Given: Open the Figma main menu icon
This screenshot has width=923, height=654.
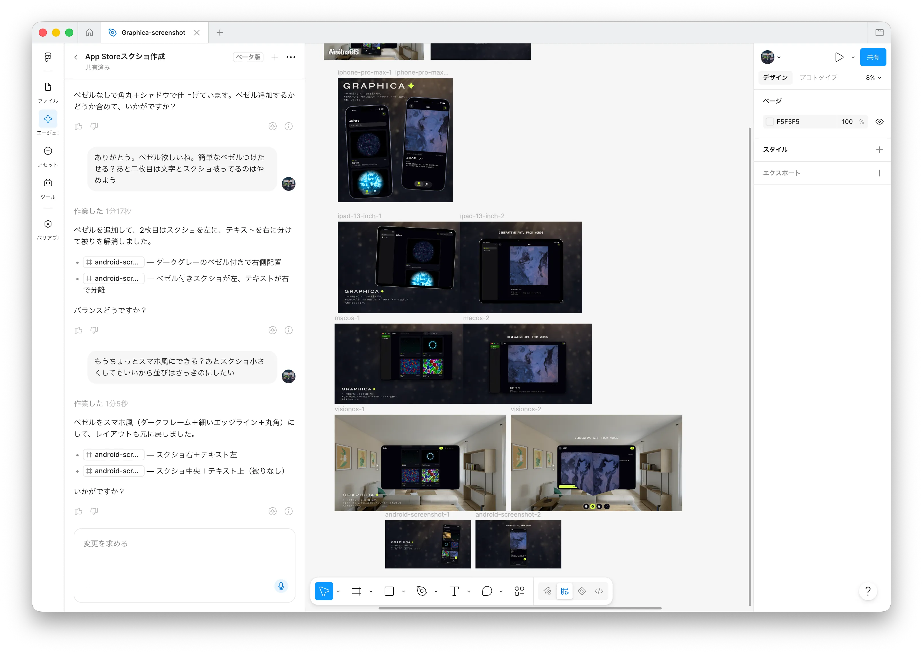Looking at the screenshot, I should pyautogui.click(x=48, y=57).
